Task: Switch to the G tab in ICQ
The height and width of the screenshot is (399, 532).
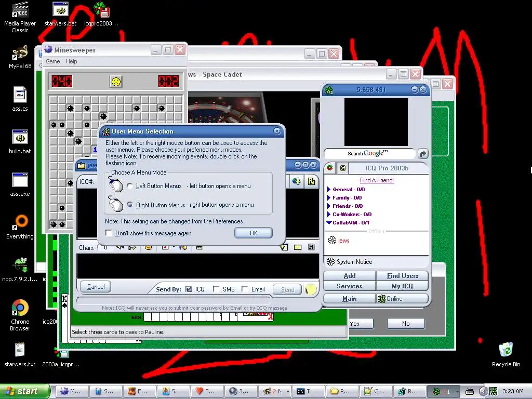Action: 343,168
